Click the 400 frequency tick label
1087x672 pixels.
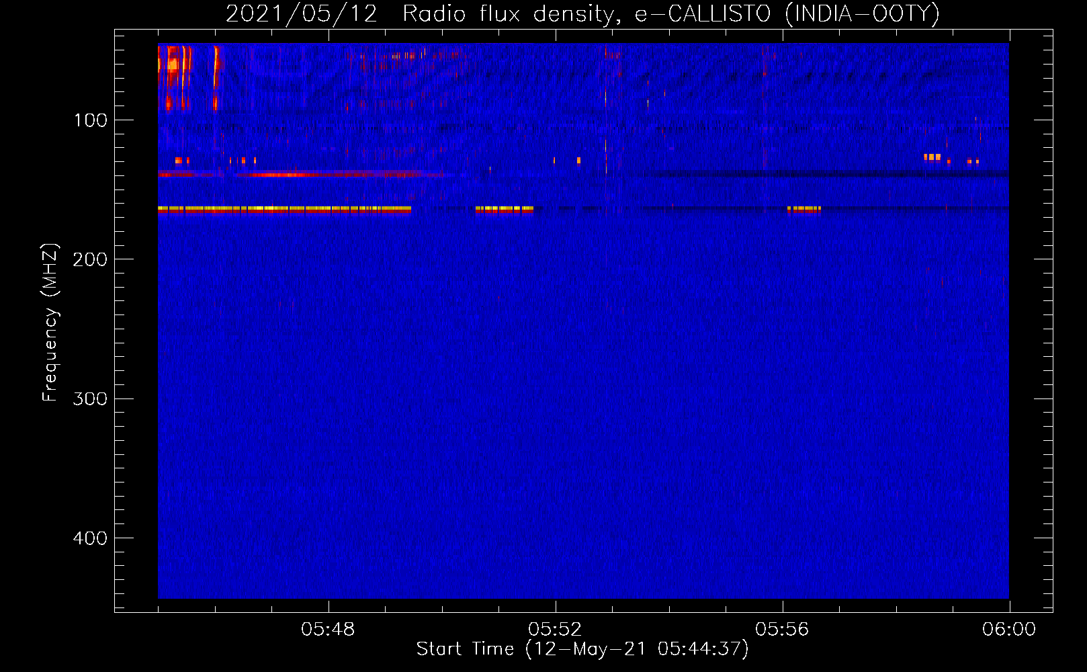tap(91, 538)
